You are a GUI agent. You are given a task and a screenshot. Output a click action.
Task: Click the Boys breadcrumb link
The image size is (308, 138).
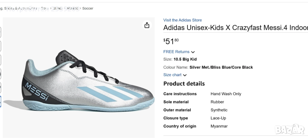[x=45, y=8]
